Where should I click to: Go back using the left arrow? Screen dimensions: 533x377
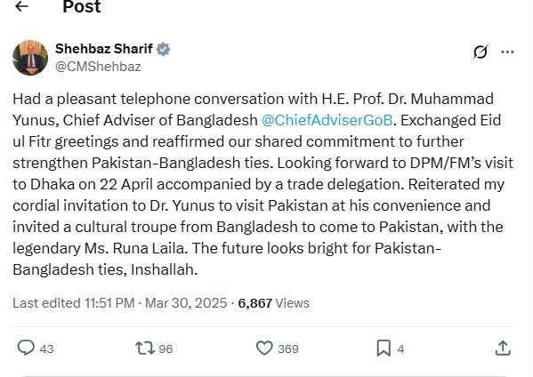(21, 6)
